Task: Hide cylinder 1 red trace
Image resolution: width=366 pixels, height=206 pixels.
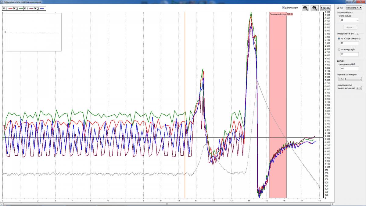Action: point(4,8)
